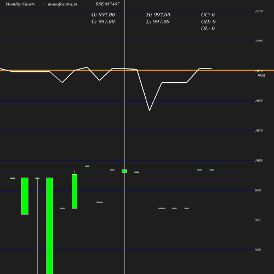Click the 955 price axis label
Image resolution: width=274 pixels, height=274 pixels.
[258, 220]
